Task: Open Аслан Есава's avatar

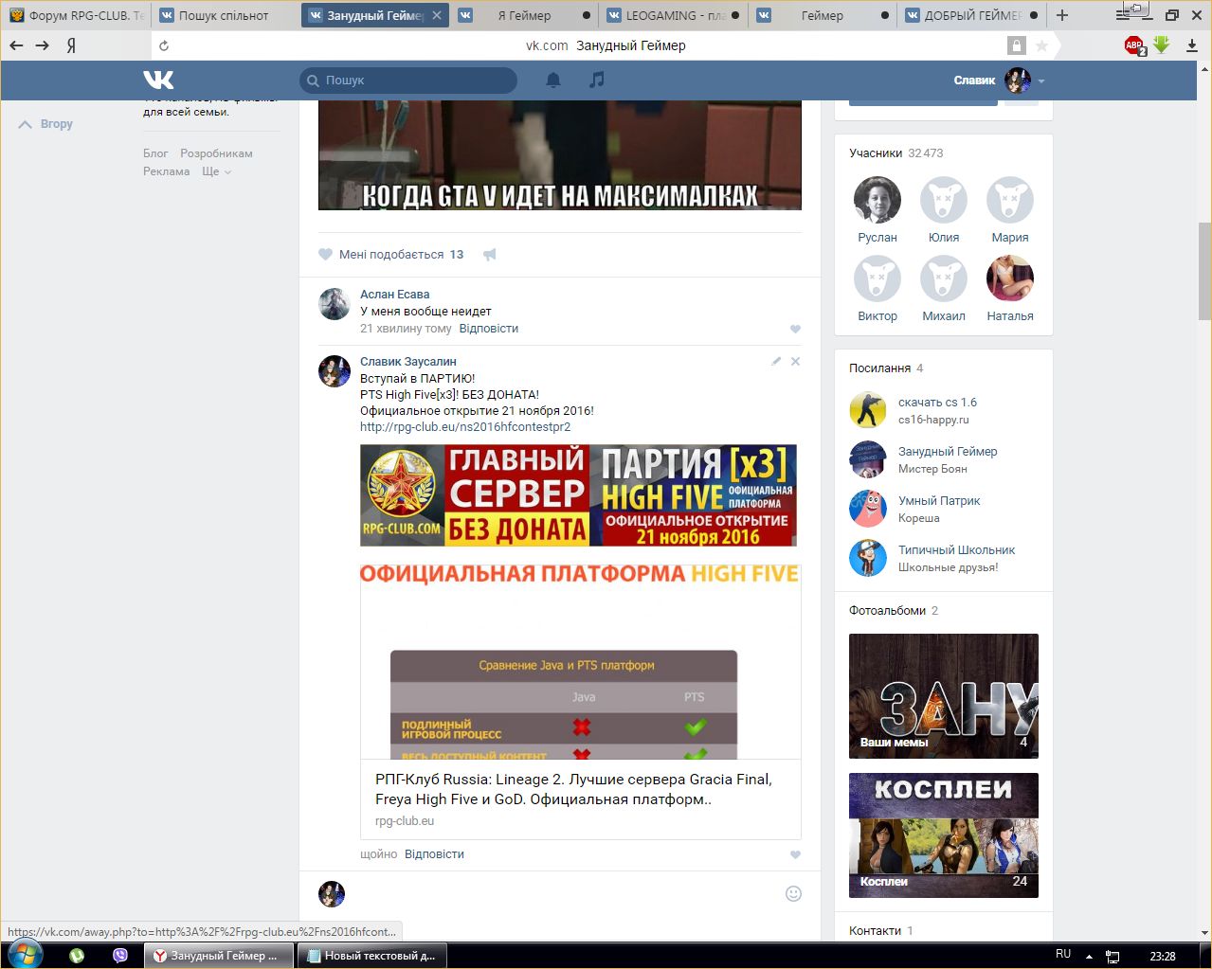Action: tap(335, 304)
